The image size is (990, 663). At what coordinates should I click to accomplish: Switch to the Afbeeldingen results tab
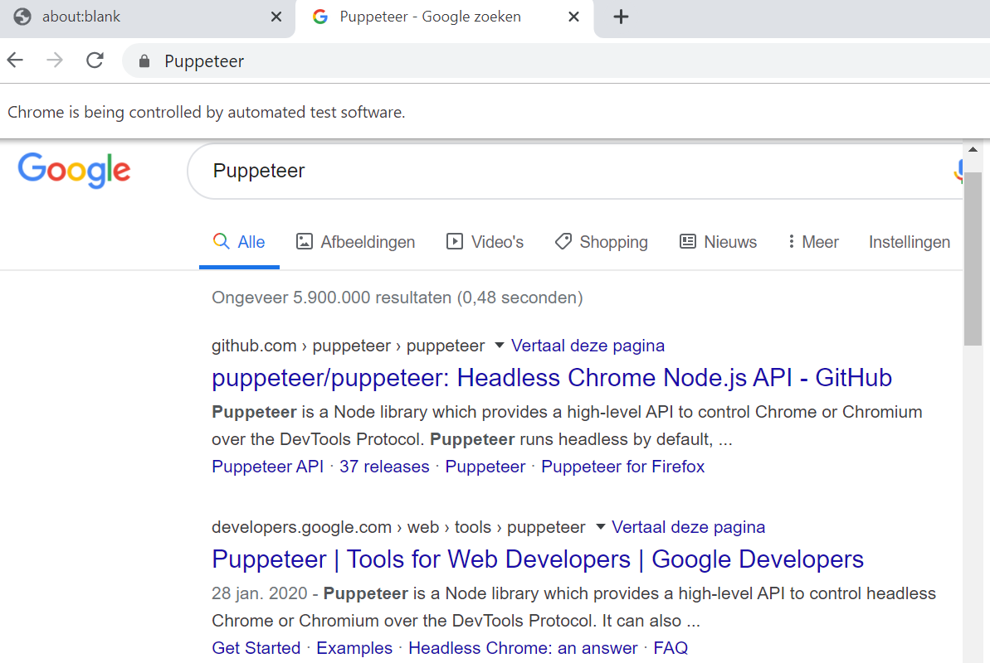pyautogui.click(x=355, y=242)
